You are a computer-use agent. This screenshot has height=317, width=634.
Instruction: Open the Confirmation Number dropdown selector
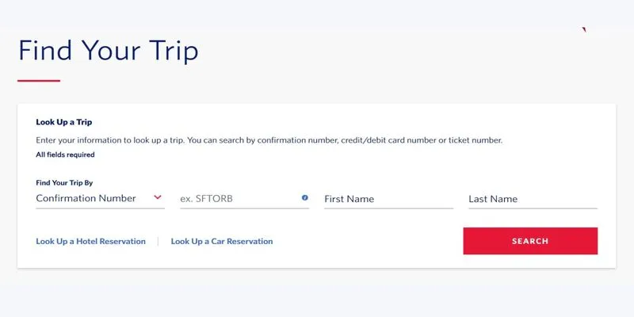click(101, 199)
